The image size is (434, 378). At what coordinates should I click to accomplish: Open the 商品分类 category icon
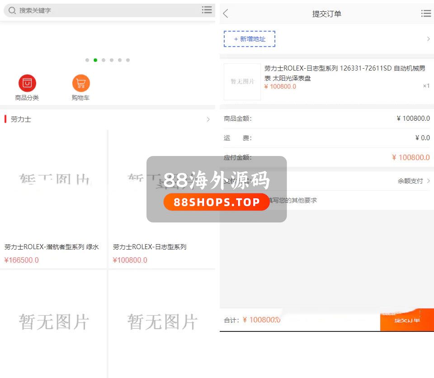click(27, 84)
